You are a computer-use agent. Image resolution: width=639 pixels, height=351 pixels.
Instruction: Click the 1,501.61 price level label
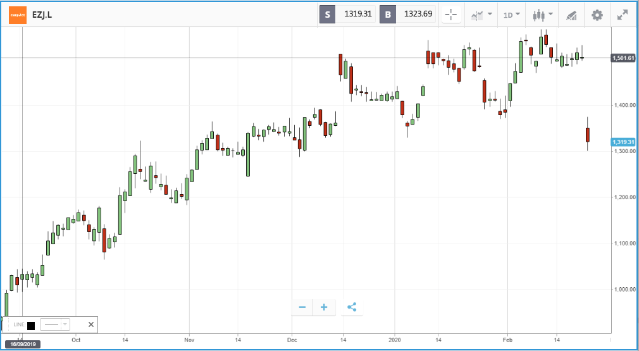point(623,58)
